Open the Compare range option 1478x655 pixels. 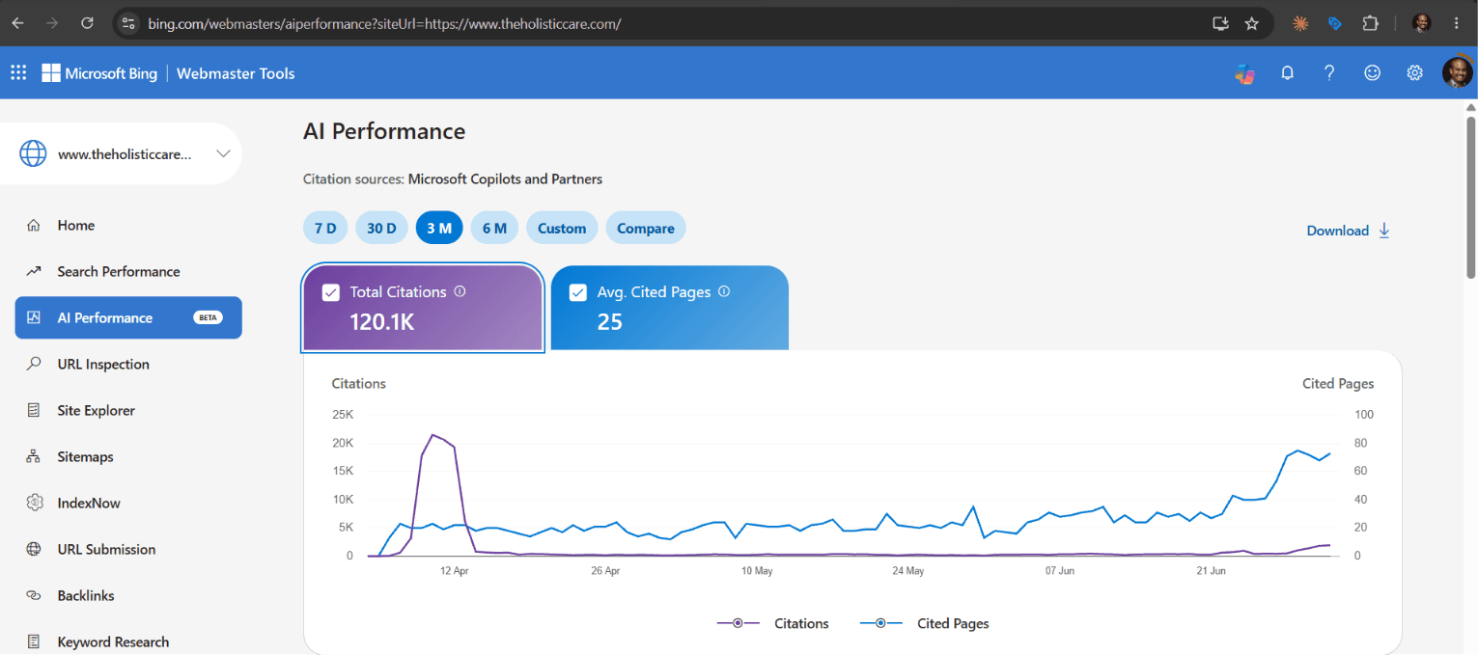[x=646, y=229]
